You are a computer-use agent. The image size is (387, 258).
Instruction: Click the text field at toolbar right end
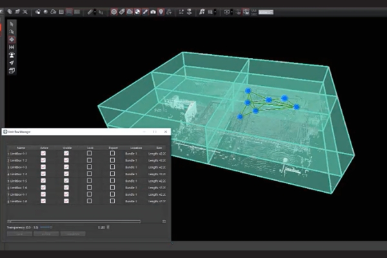coord(266,12)
